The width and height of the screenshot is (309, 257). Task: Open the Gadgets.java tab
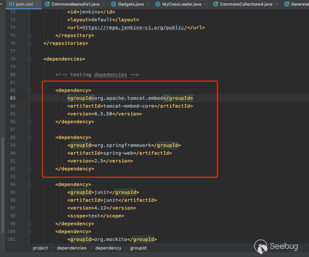(x=128, y=4)
